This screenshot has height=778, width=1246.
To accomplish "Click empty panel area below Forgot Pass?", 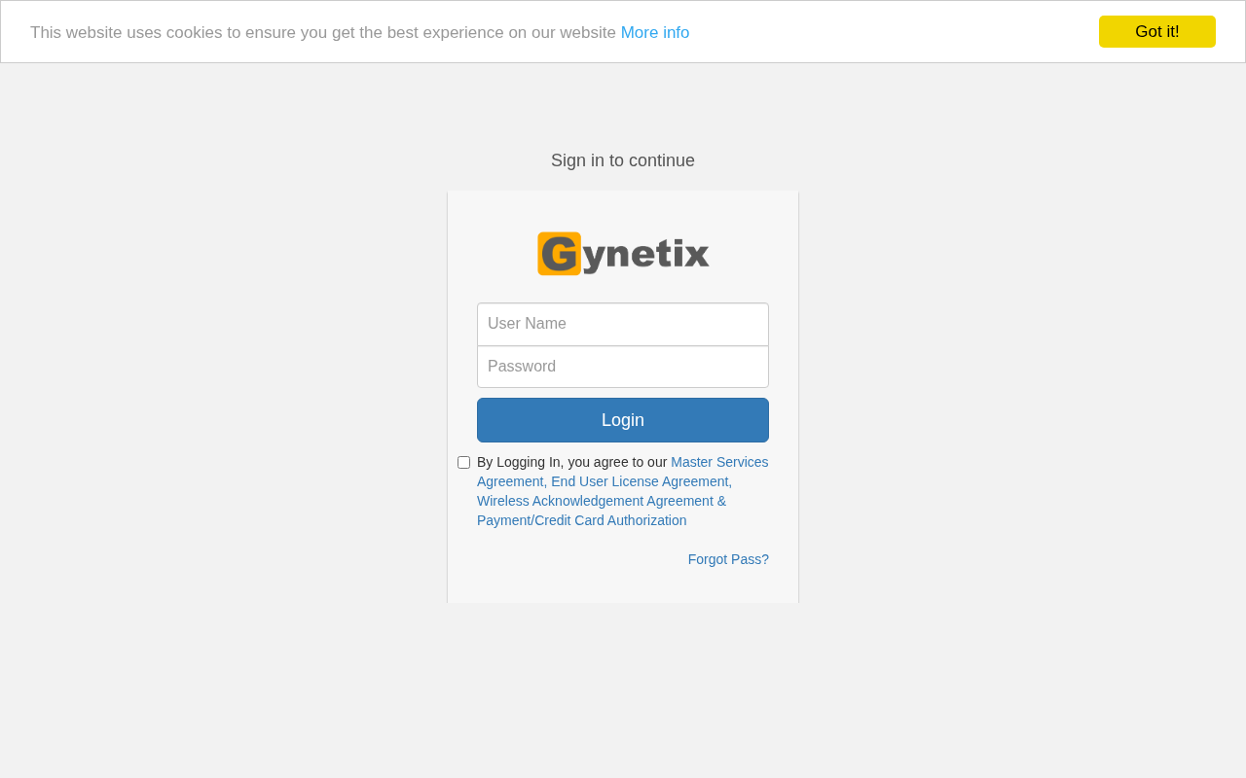I will click(x=623, y=586).
